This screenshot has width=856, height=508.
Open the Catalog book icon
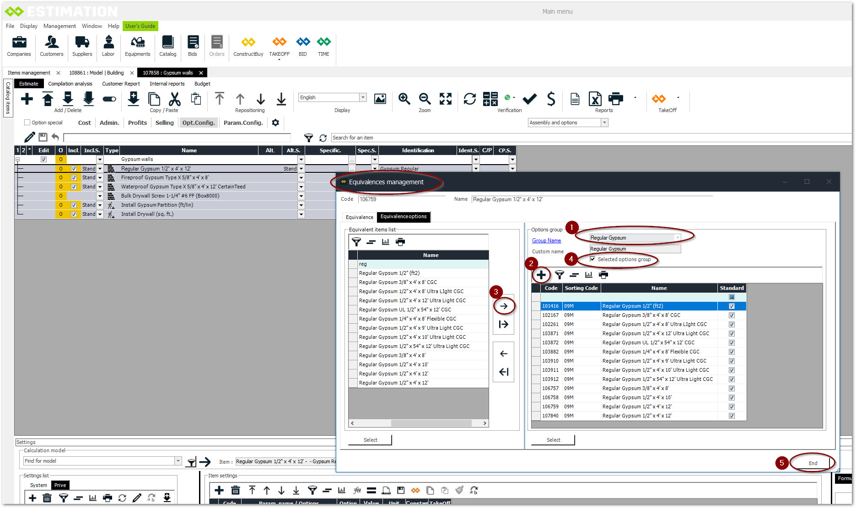point(167,42)
